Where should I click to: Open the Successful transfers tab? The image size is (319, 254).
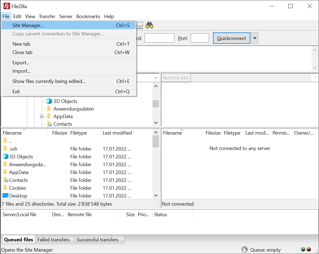pyautogui.click(x=98, y=240)
